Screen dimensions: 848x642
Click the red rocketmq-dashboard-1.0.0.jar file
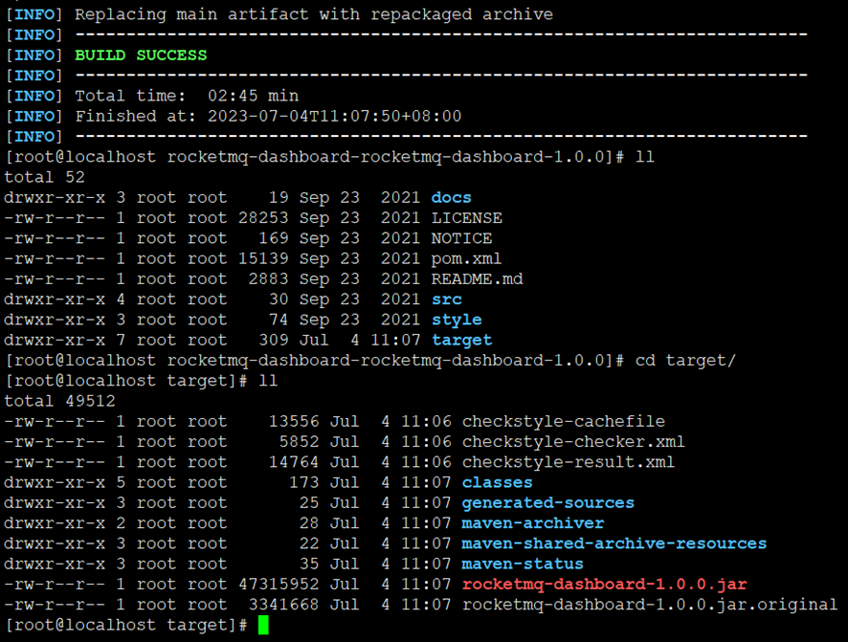[x=604, y=585]
